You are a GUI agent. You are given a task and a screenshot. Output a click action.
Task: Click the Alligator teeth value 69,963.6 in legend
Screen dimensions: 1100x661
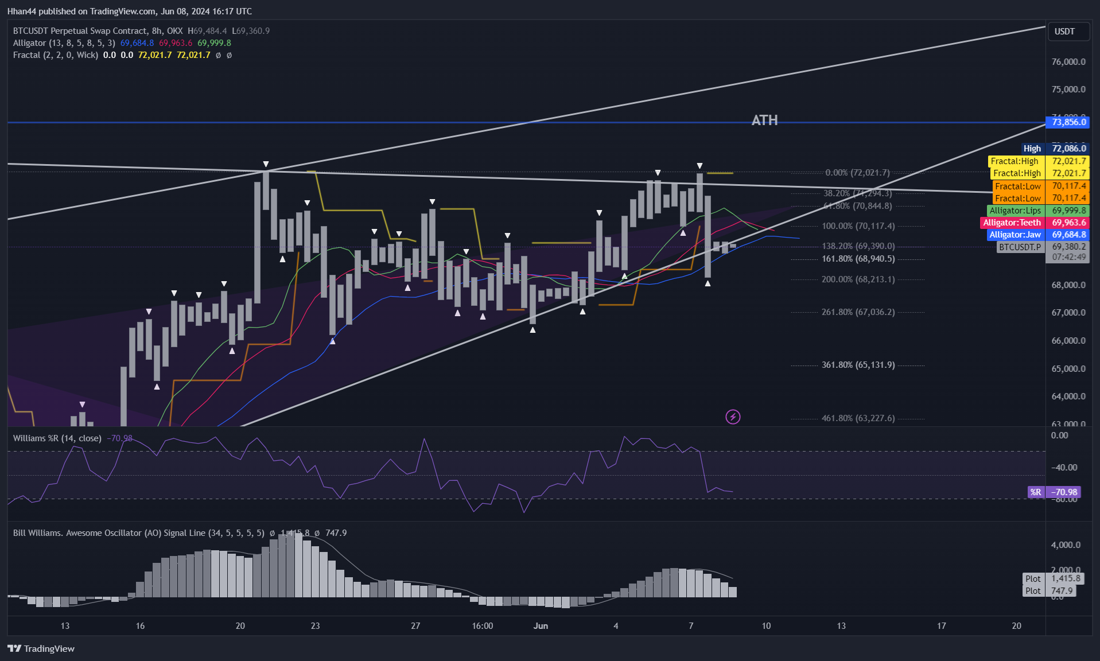tap(176, 43)
